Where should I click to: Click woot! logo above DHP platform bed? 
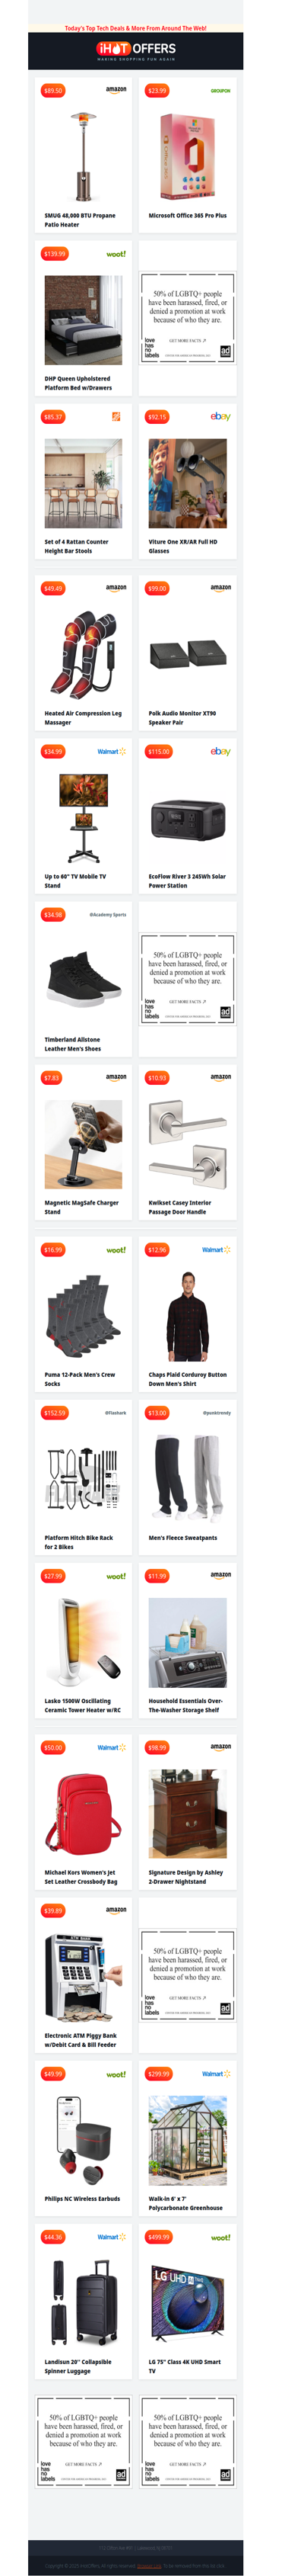tap(116, 254)
